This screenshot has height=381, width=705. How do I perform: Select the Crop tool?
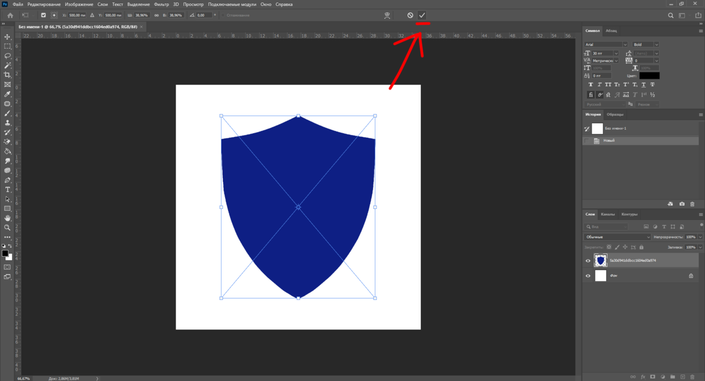coord(8,75)
